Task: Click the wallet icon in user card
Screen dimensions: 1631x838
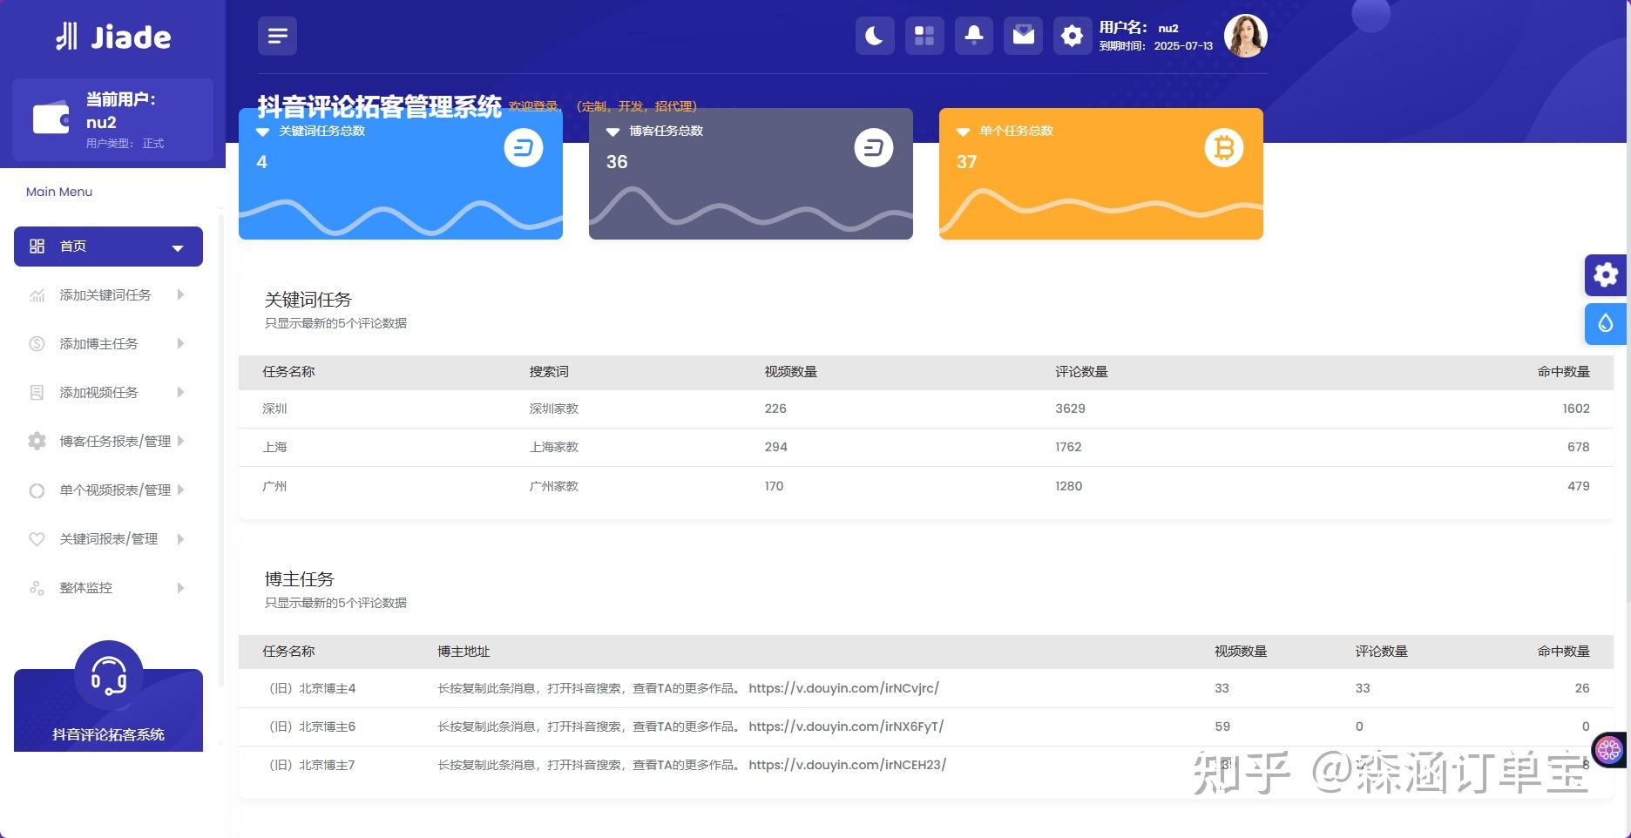Action: click(x=51, y=118)
